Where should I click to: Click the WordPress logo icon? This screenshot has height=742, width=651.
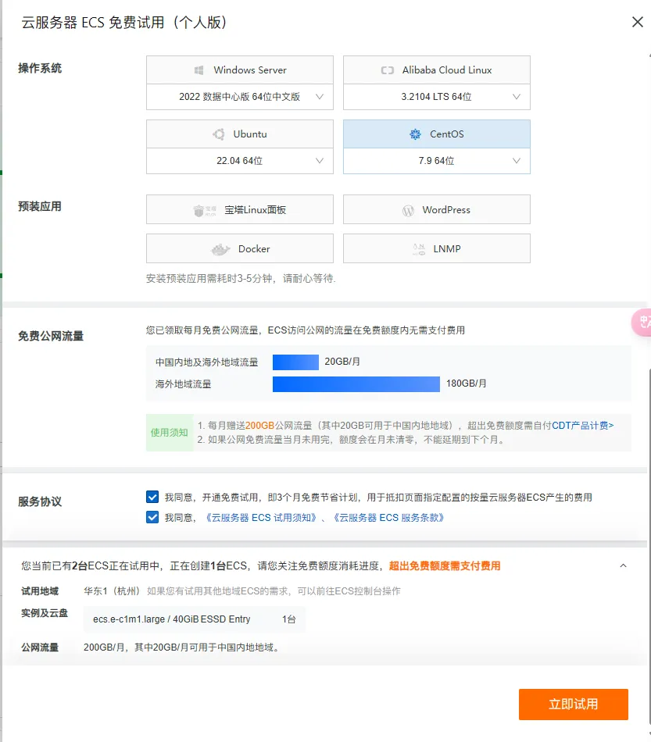pos(408,210)
